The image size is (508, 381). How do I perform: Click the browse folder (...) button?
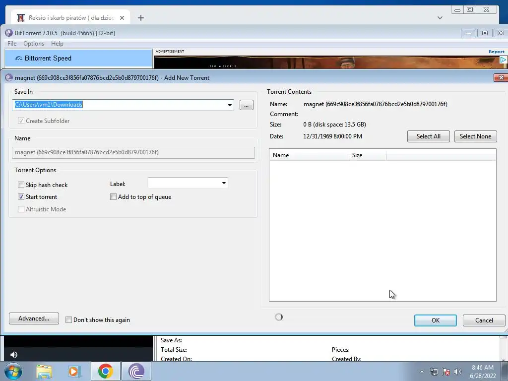coord(246,105)
